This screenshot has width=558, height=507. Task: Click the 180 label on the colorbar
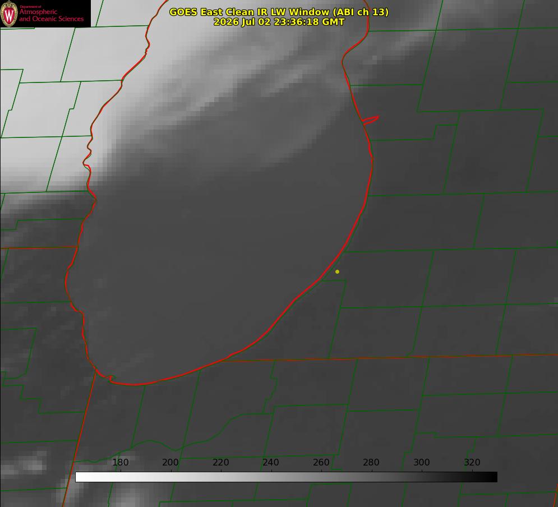(x=120, y=462)
